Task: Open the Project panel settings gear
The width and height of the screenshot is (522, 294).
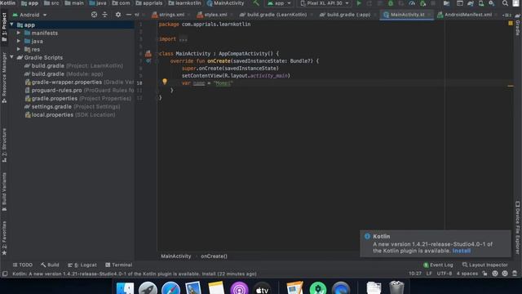Action: tap(118, 15)
